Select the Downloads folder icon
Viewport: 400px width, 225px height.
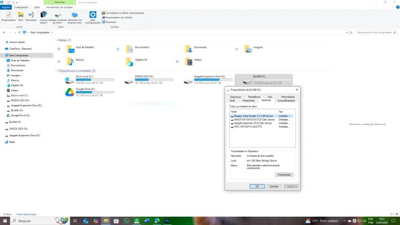pos(189,49)
